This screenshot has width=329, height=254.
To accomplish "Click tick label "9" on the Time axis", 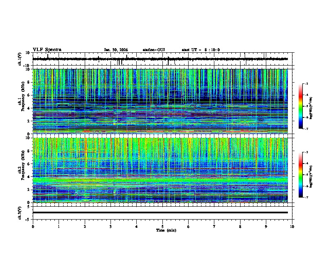I will click(x=266, y=227).
